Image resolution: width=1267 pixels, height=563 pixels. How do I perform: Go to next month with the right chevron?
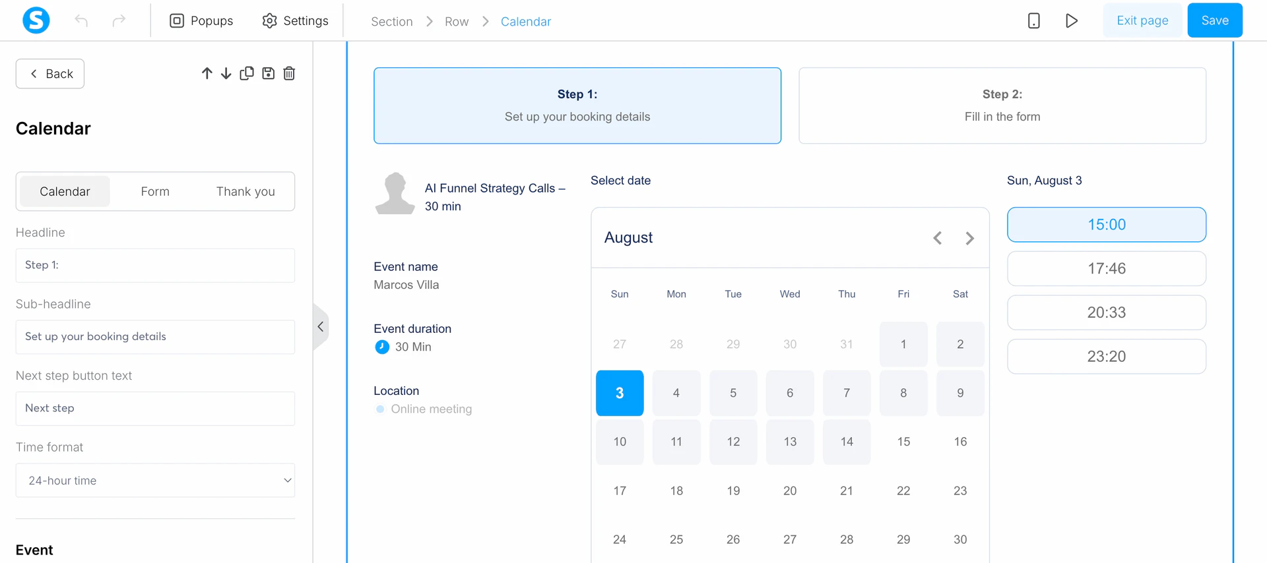point(969,238)
